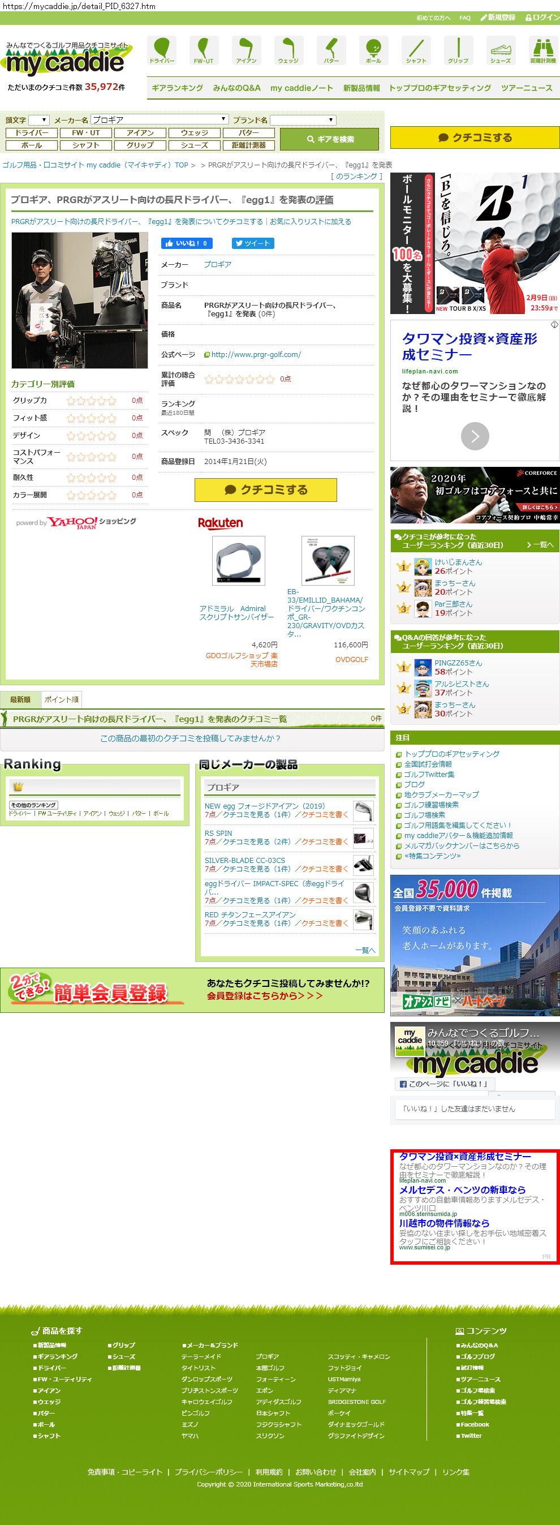
Task: Click Par三郎 user avatar
Action: pyautogui.click(x=423, y=608)
